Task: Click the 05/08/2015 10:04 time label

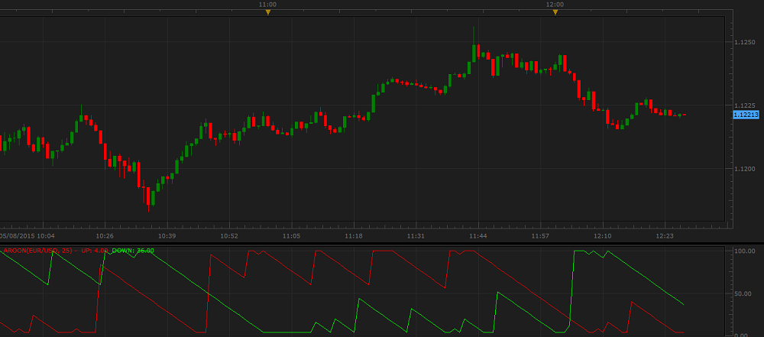Action: pyautogui.click(x=28, y=236)
